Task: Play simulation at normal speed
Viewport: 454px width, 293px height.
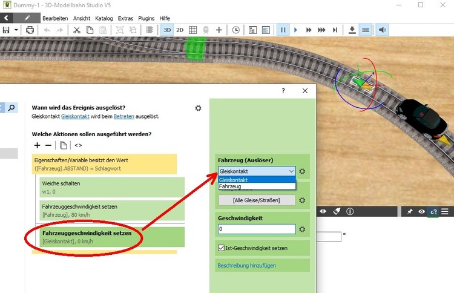Action: (295, 30)
